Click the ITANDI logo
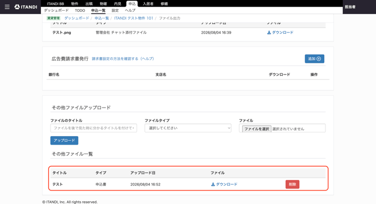Image resolution: width=376 pixels, height=204 pixels. coord(26,7)
